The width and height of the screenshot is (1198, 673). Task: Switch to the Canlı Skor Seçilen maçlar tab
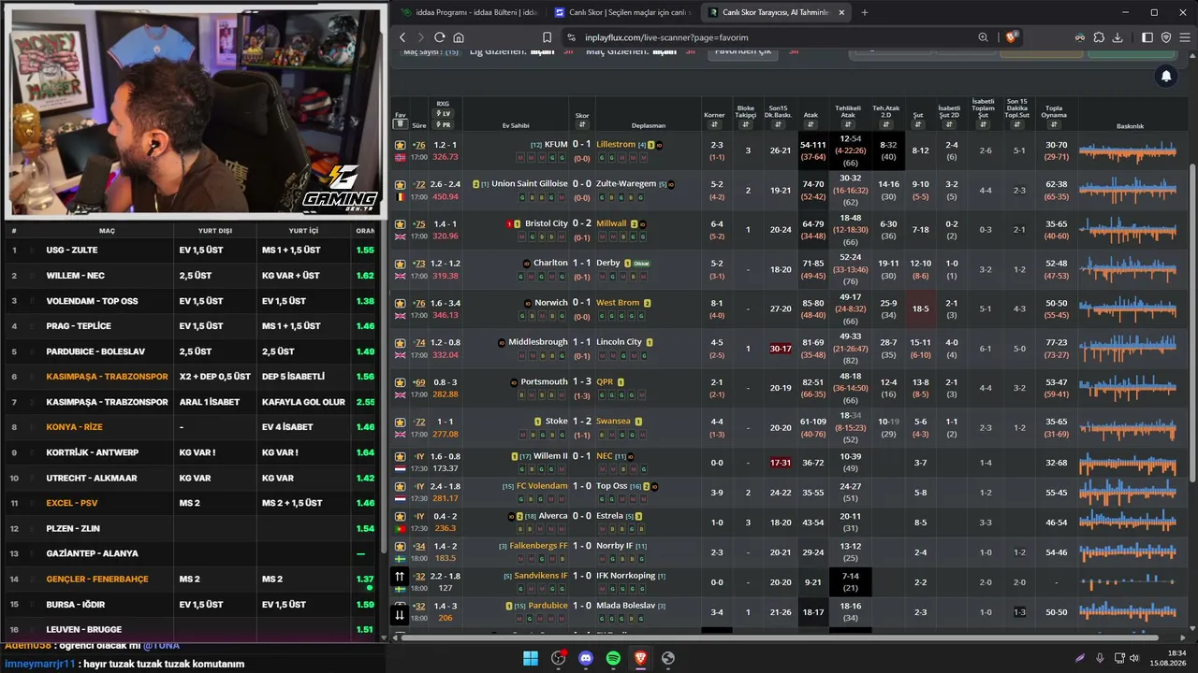pos(623,12)
